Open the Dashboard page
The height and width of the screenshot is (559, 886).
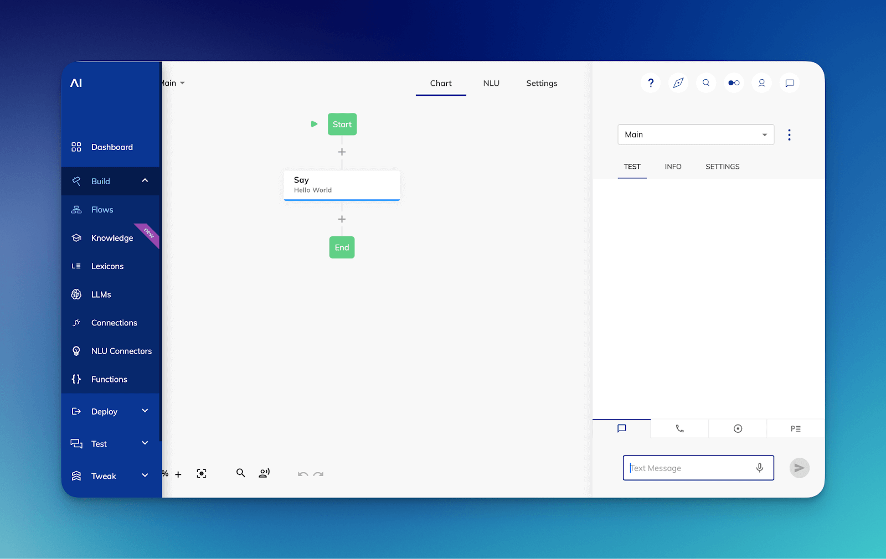coord(112,147)
